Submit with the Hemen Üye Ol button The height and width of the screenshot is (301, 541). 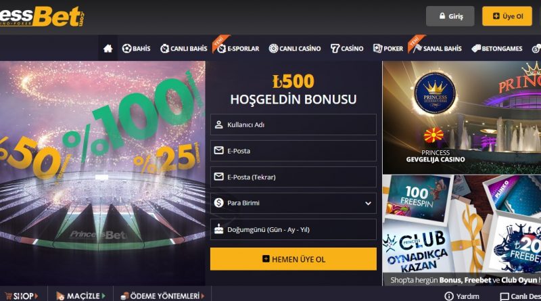[x=293, y=259]
